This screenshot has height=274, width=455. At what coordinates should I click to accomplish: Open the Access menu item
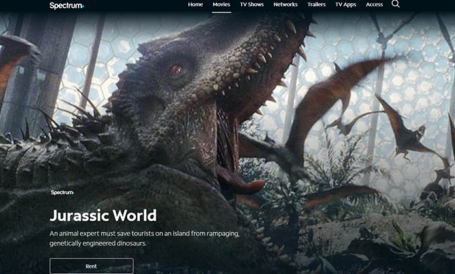pos(374,5)
